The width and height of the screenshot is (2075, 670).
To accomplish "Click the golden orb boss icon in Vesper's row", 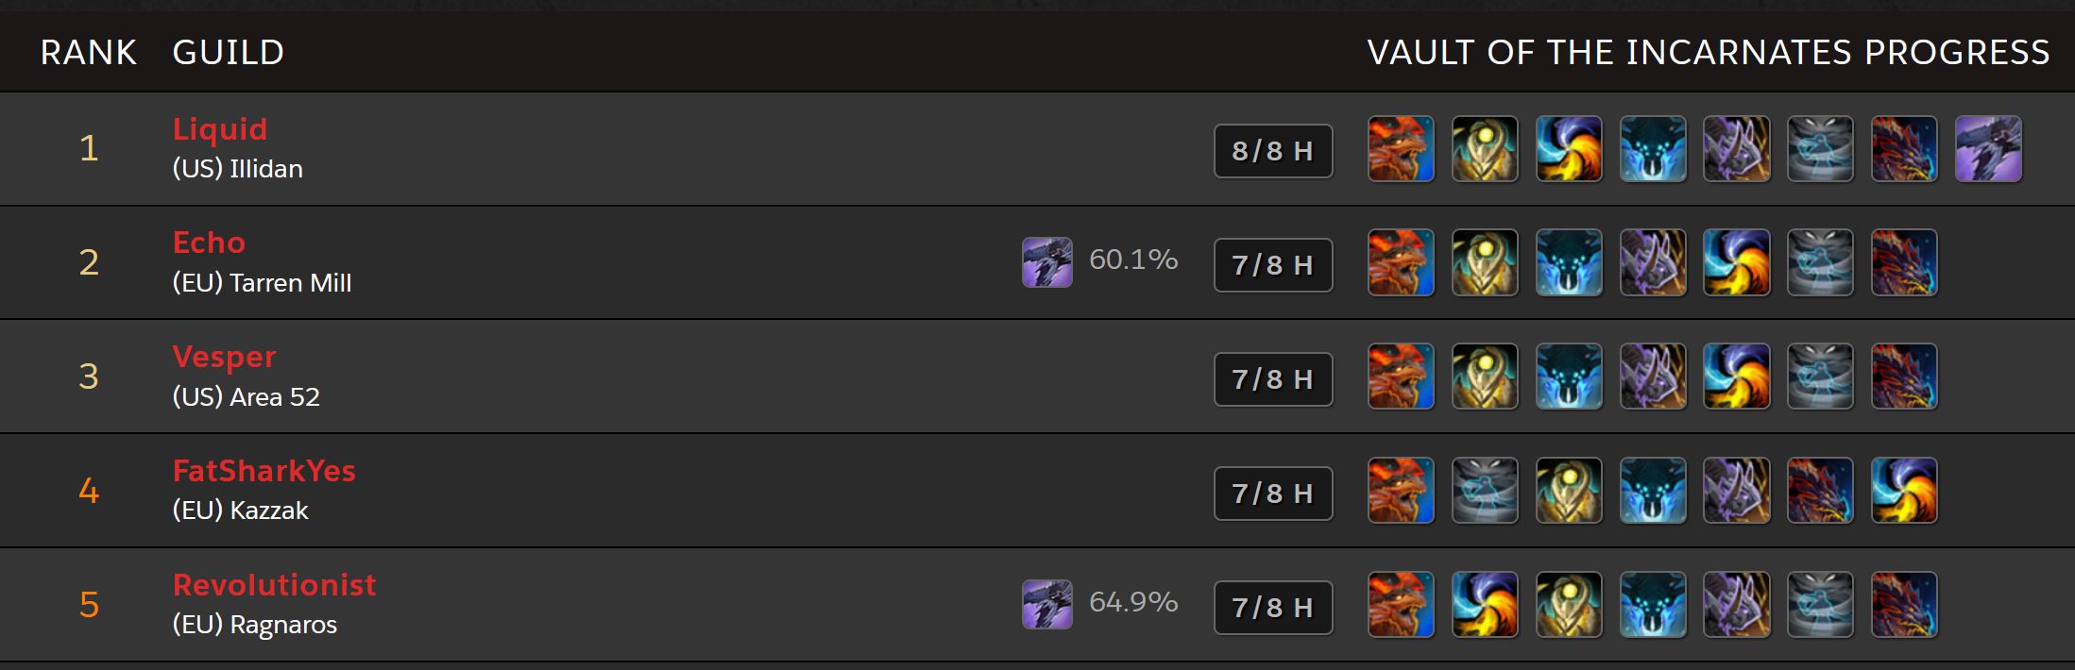I will [1485, 377].
